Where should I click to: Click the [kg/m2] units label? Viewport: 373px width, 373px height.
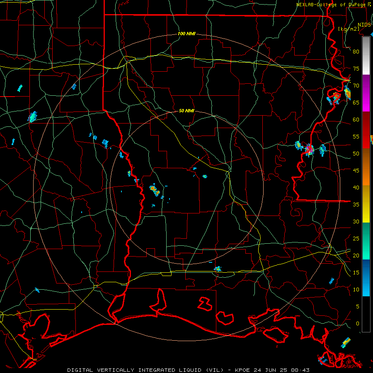(349, 29)
